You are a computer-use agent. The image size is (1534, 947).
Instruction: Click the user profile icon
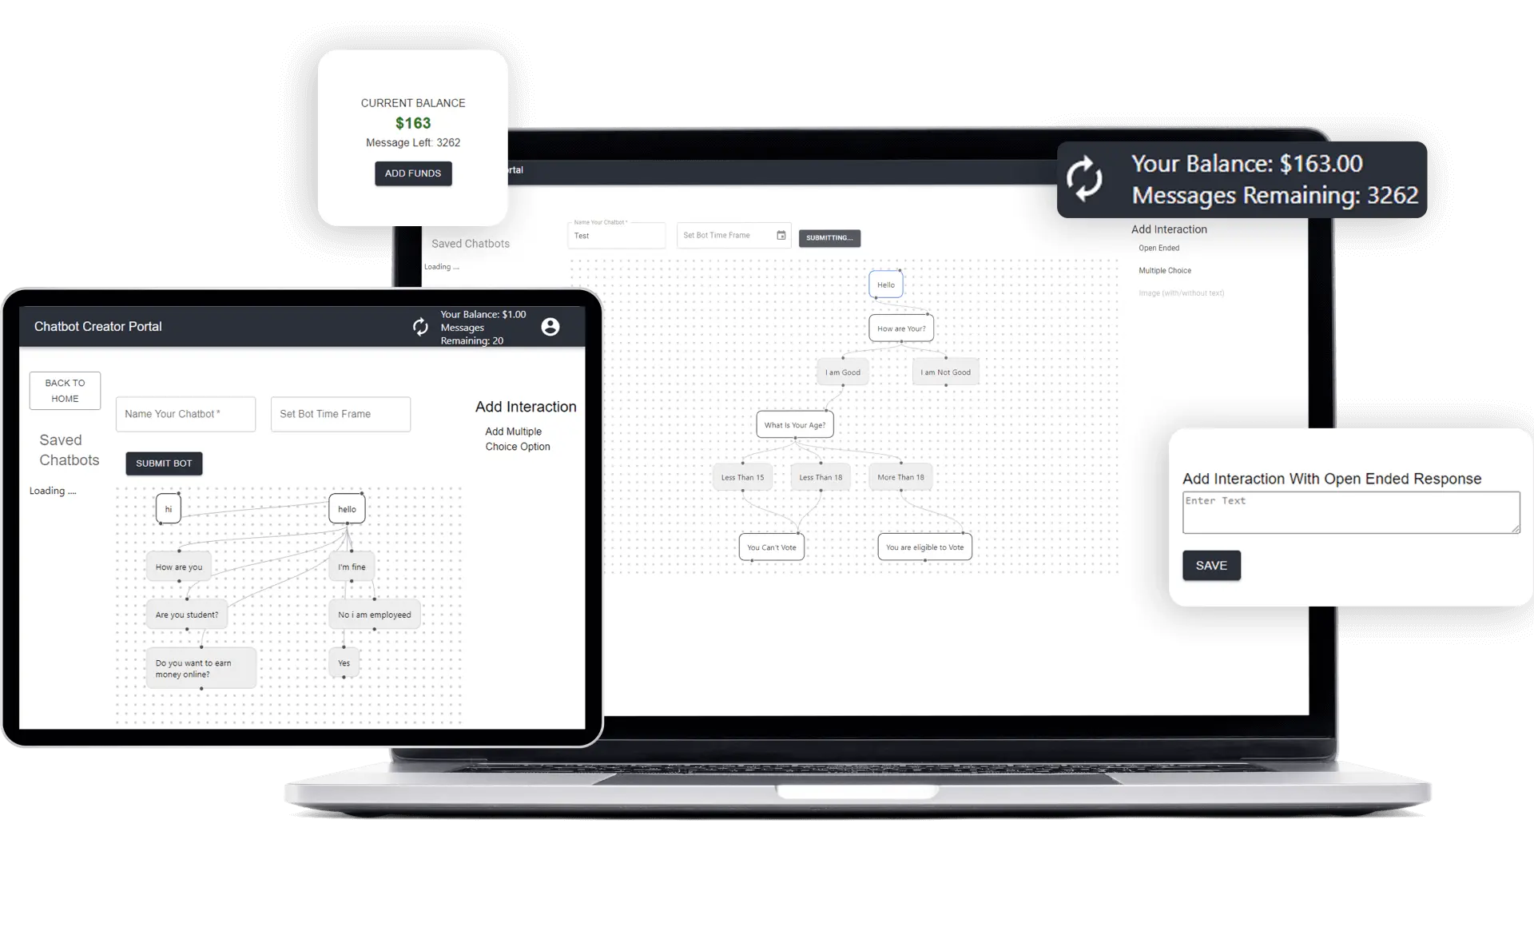550,325
